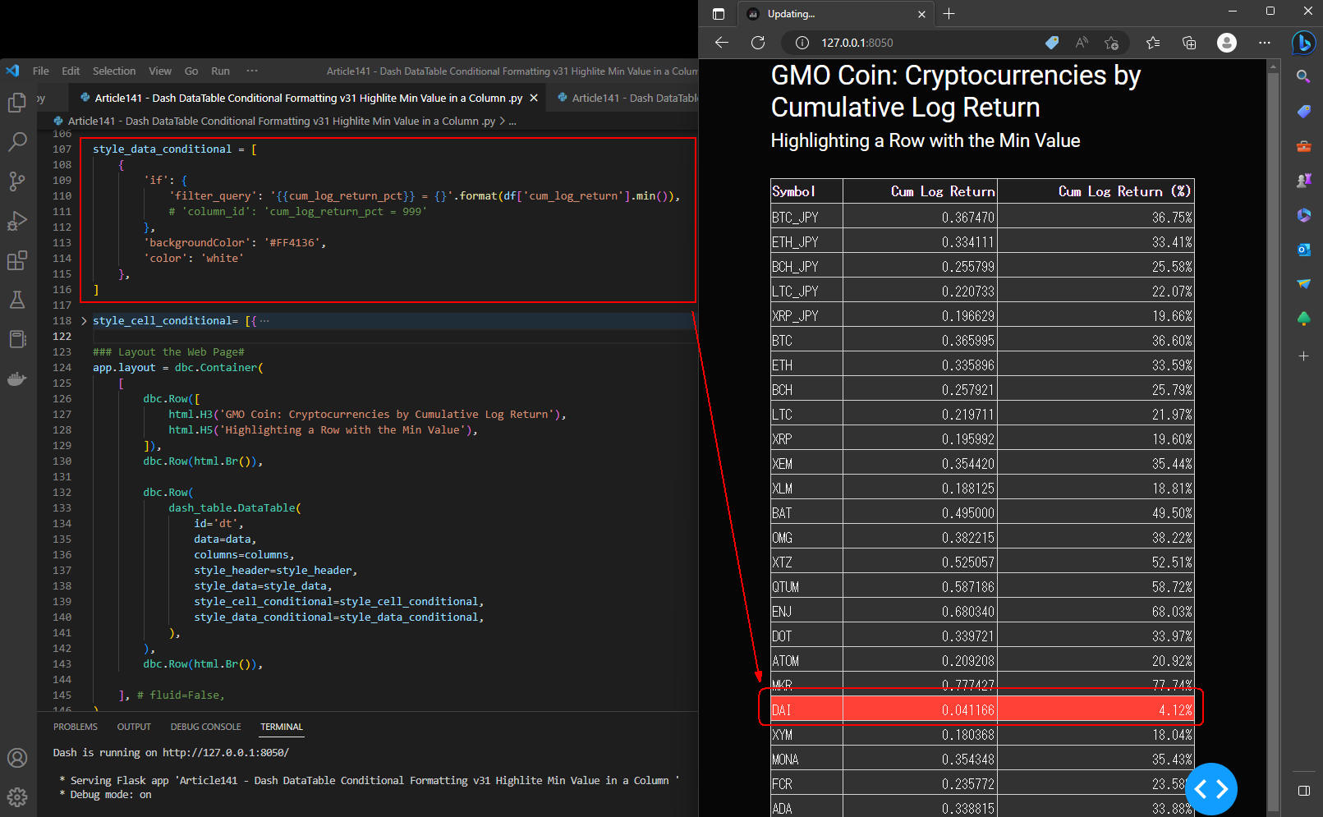This screenshot has height=817, width=1323.
Task: Switch to the OUTPUT panel tab
Action: tap(134, 727)
